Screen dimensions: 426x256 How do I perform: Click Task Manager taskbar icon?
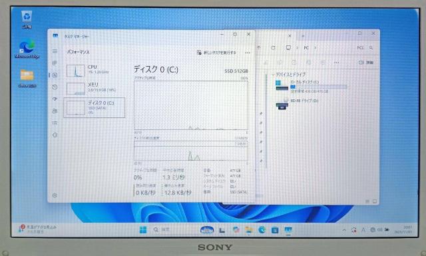(x=288, y=231)
